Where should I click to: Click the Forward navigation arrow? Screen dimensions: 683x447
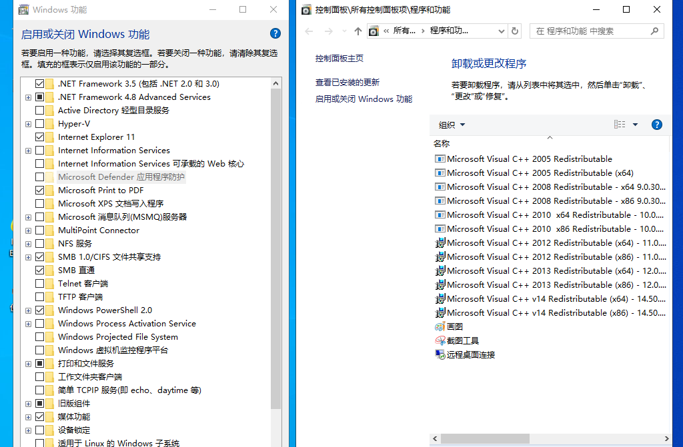[x=329, y=31]
